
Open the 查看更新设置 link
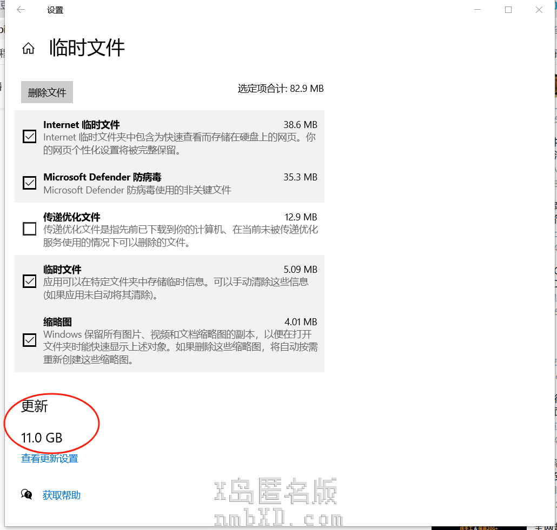point(50,459)
